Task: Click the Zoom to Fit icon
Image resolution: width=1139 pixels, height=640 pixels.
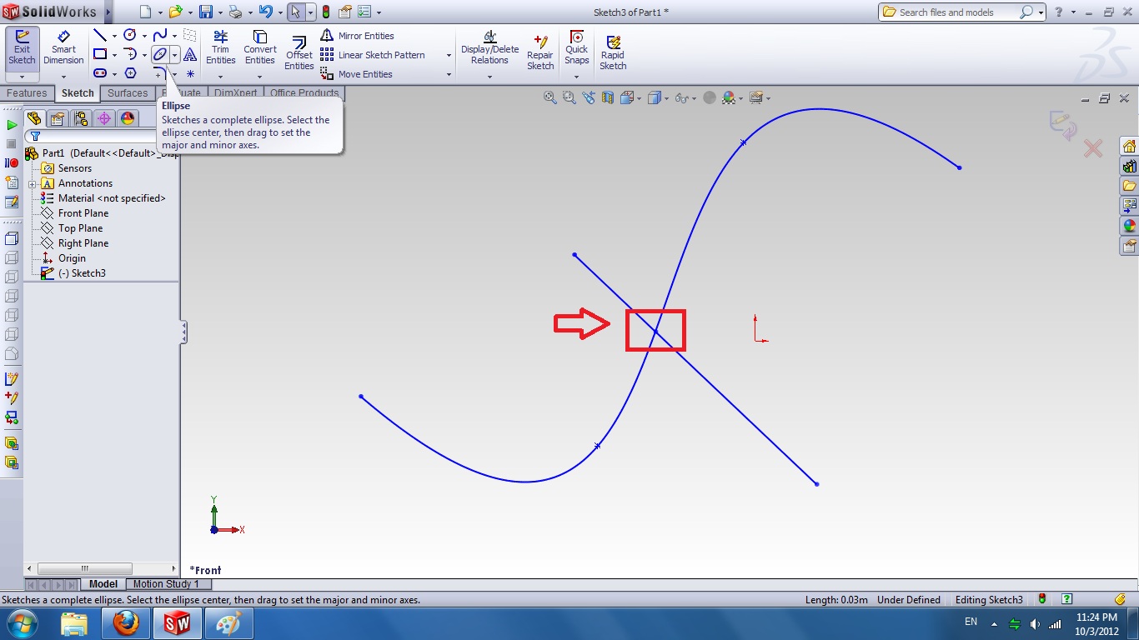Action: click(550, 97)
